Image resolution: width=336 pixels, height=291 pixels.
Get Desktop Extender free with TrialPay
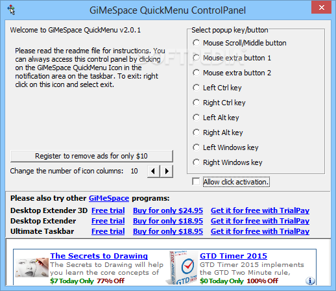tap(260, 221)
